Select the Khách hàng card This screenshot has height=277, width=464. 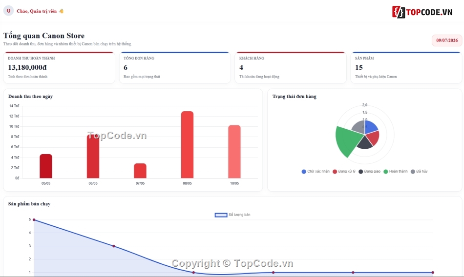tap(291, 68)
